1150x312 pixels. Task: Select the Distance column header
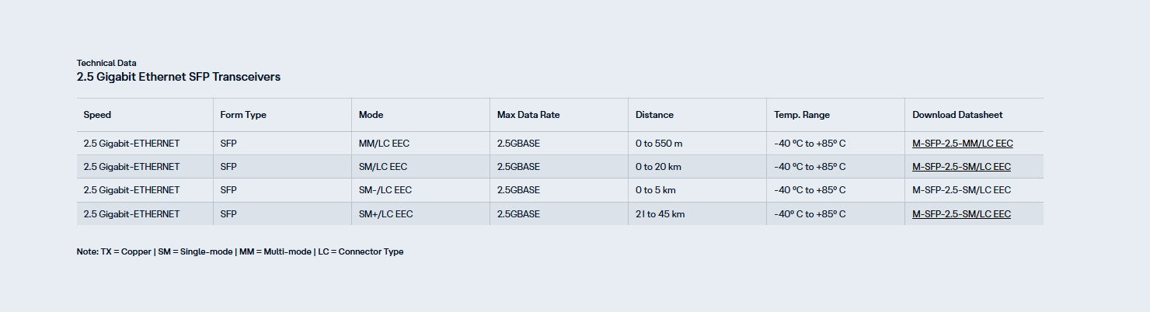click(x=654, y=115)
